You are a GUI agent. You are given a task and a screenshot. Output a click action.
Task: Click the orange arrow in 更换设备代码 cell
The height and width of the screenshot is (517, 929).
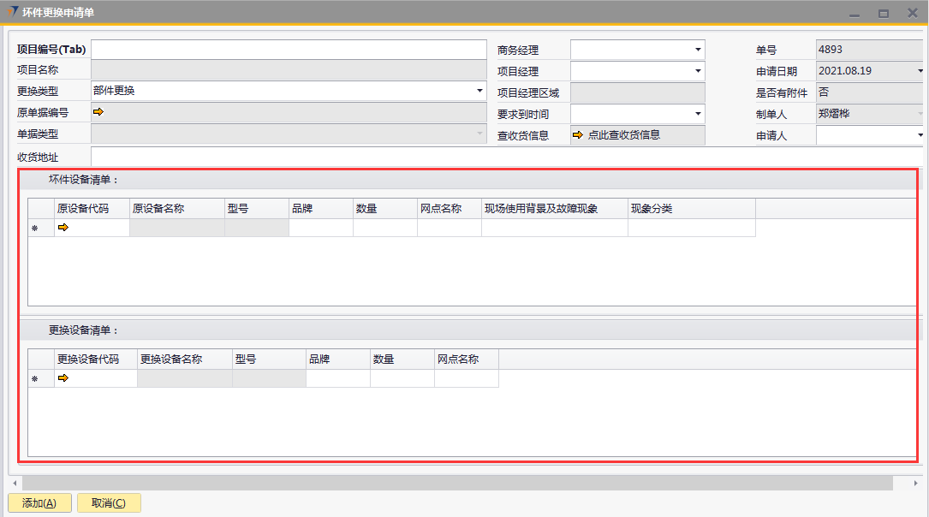click(x=63, y=378)
